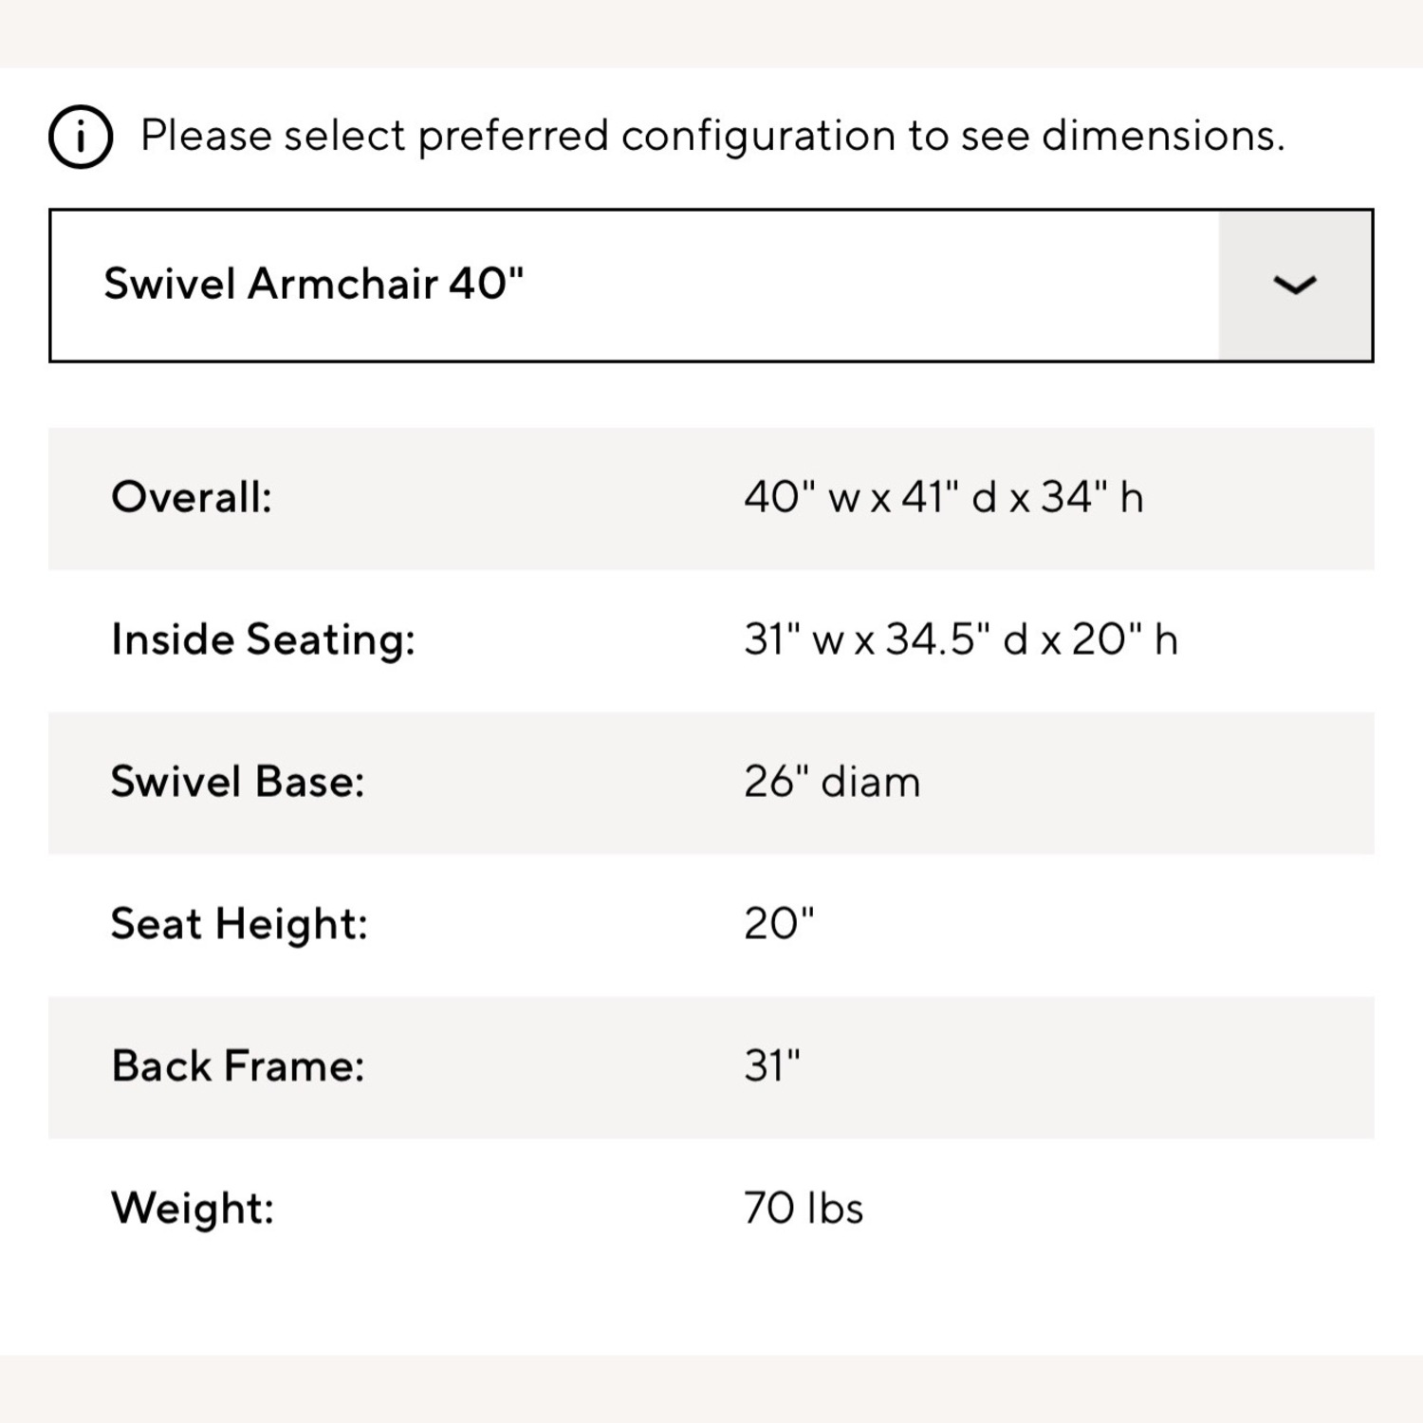Screen dimensions: 1423x1423
Task: Click the Seat Height label
Action: [239, 924]
